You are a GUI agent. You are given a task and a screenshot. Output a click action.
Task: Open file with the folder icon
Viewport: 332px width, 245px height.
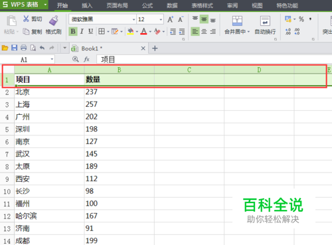tap(5, 48)
